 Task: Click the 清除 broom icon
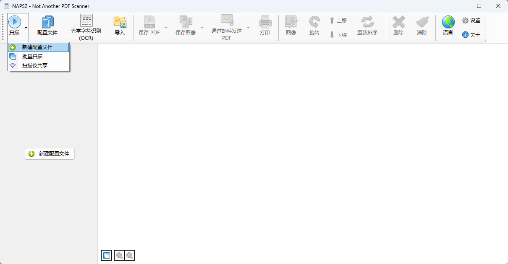point(422,22)
